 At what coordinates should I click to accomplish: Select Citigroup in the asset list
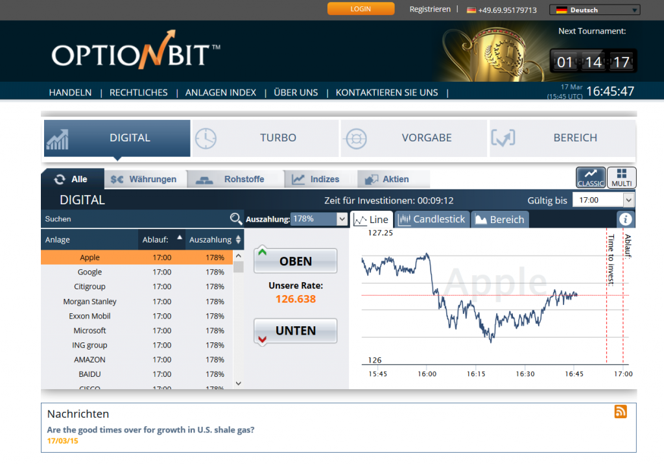137,287
